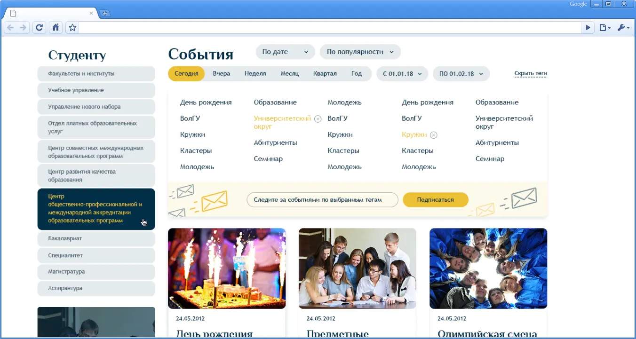Open the ПО 01.02.18 date dropdown
Screen dimensions: 636x339
coord(461,74)
